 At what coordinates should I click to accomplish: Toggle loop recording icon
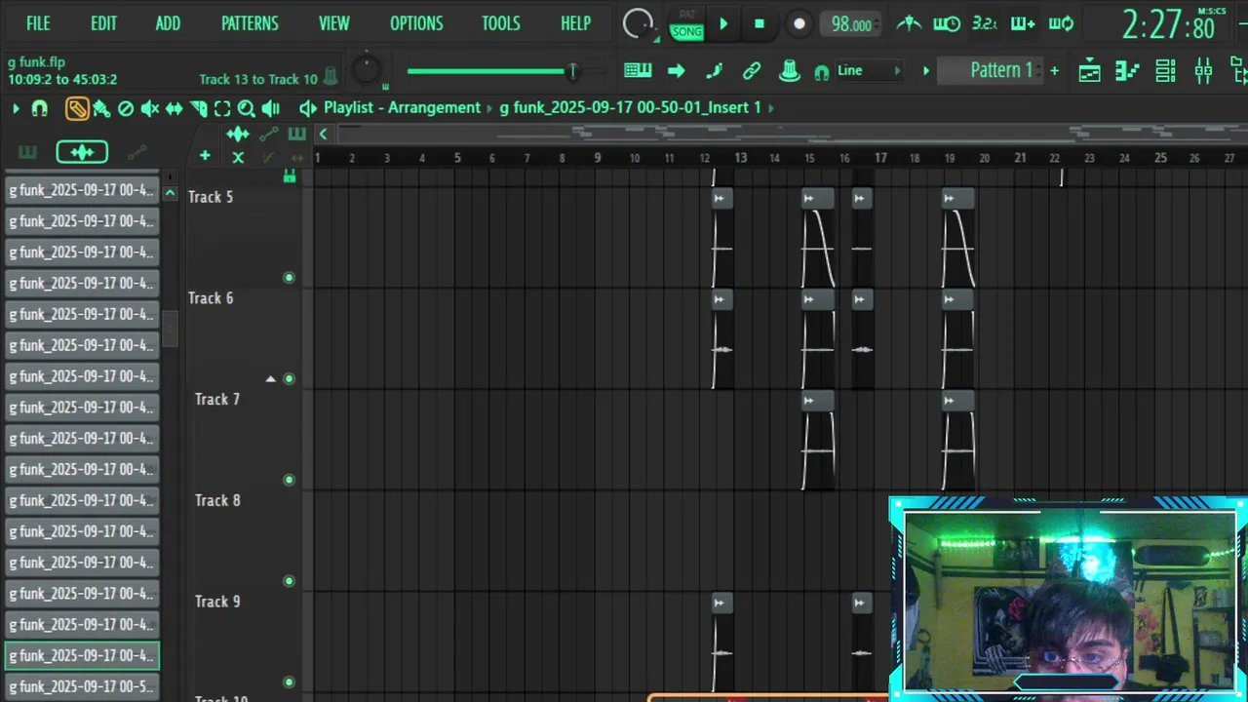[x=1061, y=23]
